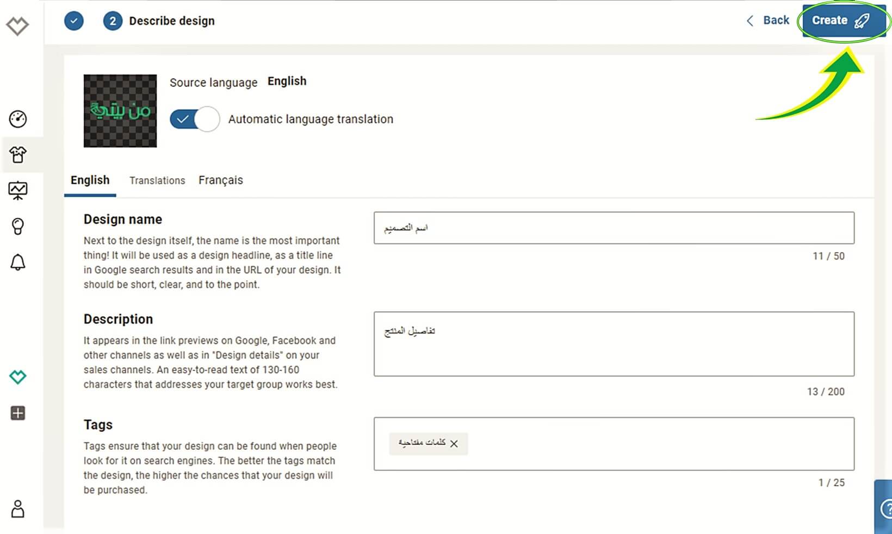Open the user account icon
Screen dimensions: 892x534
[18, 509]
